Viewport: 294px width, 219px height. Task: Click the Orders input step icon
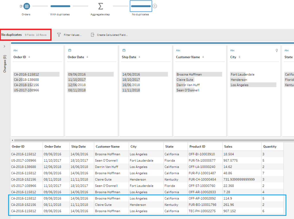click(26, 6)
